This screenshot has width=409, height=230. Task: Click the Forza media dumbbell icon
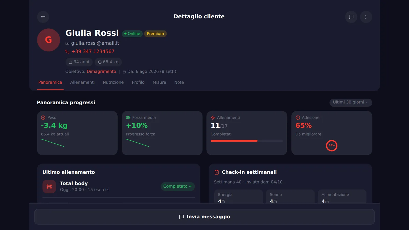pos(128,118)
